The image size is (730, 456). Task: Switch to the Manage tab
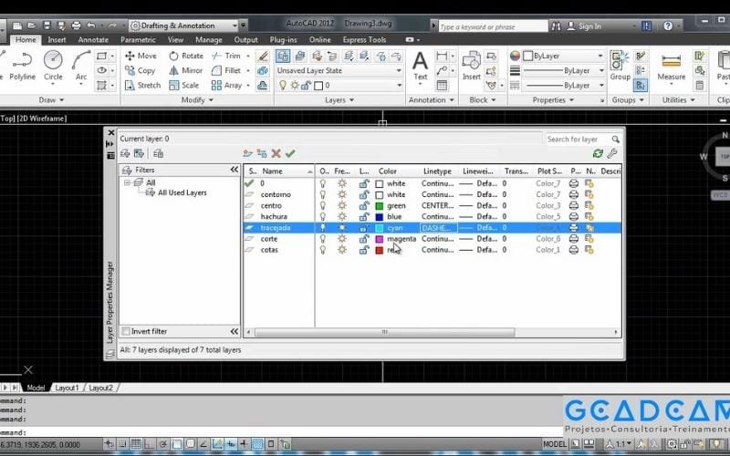coord(209,40)
